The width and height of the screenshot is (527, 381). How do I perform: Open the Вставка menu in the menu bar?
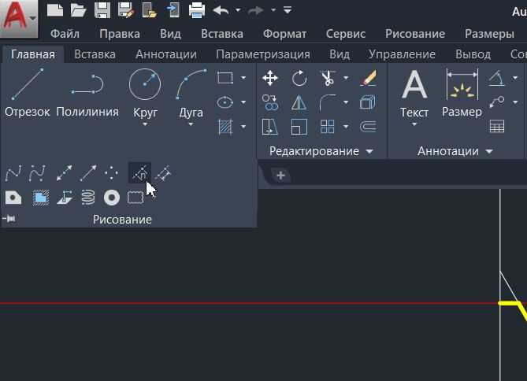click(x=222, y=34)
